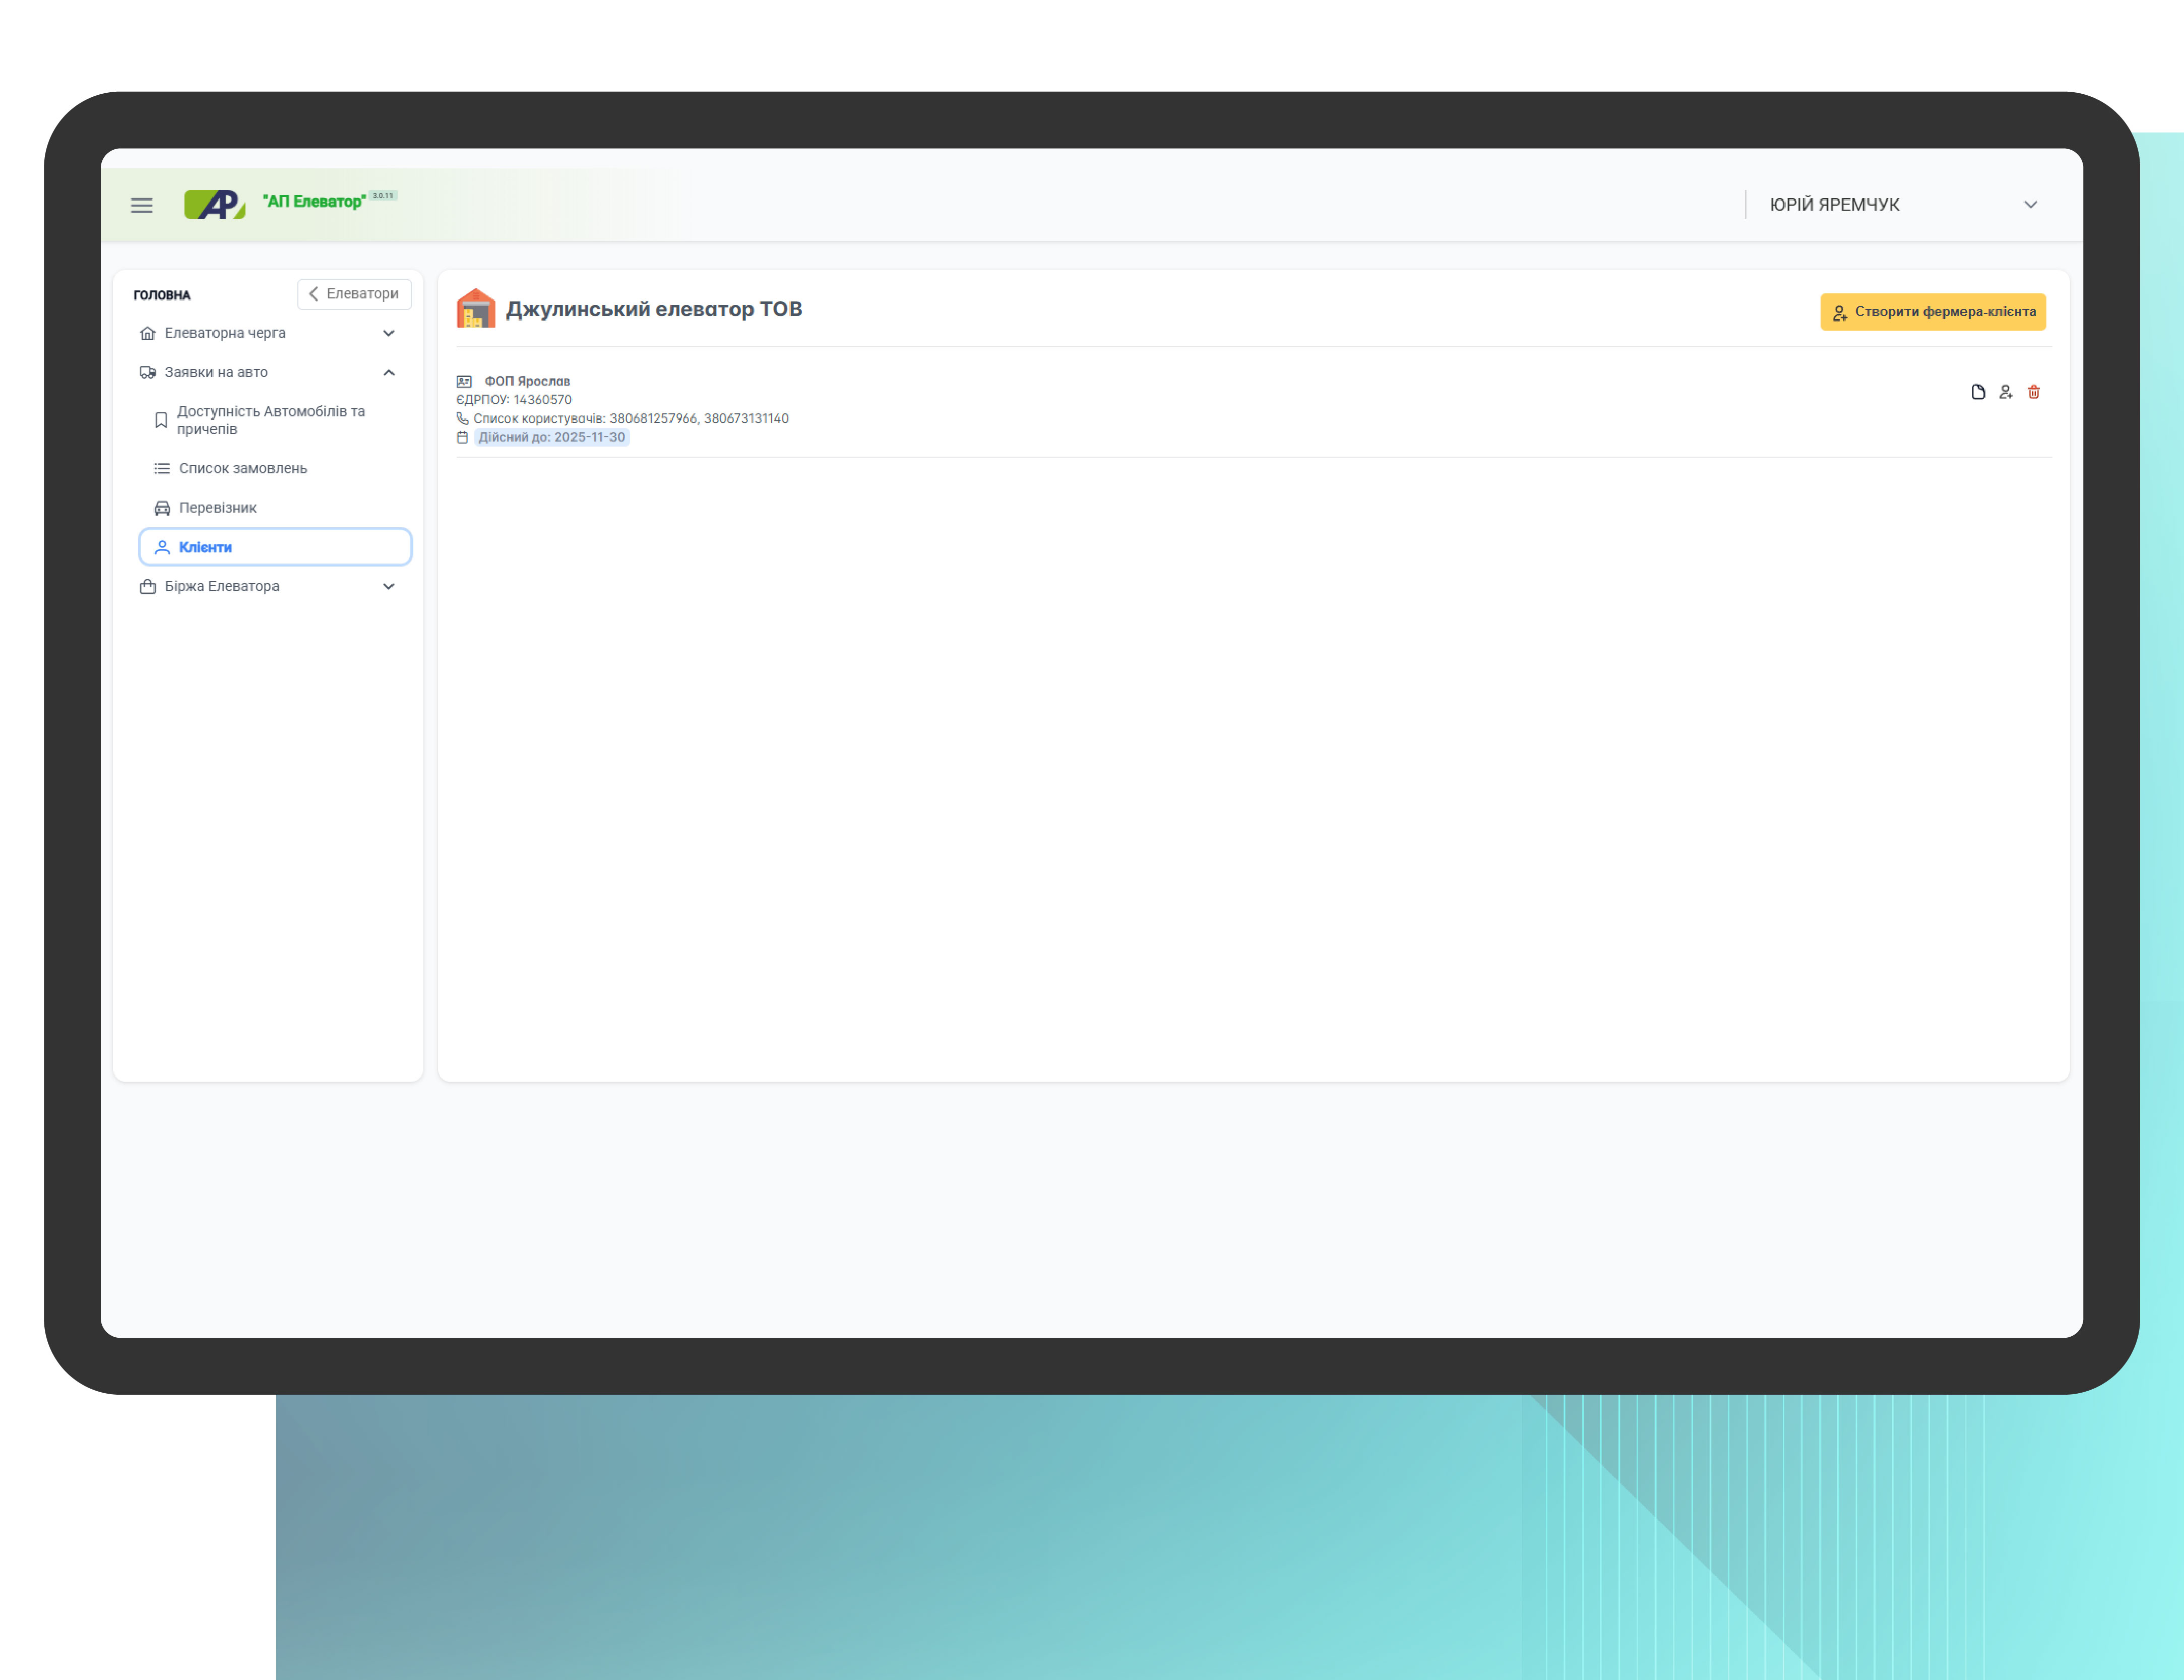The width and height of the screenshot is (2184, 1680).
Task: Click the Дійсний до 2025-11-30 badge
Action: click(552, 437)
